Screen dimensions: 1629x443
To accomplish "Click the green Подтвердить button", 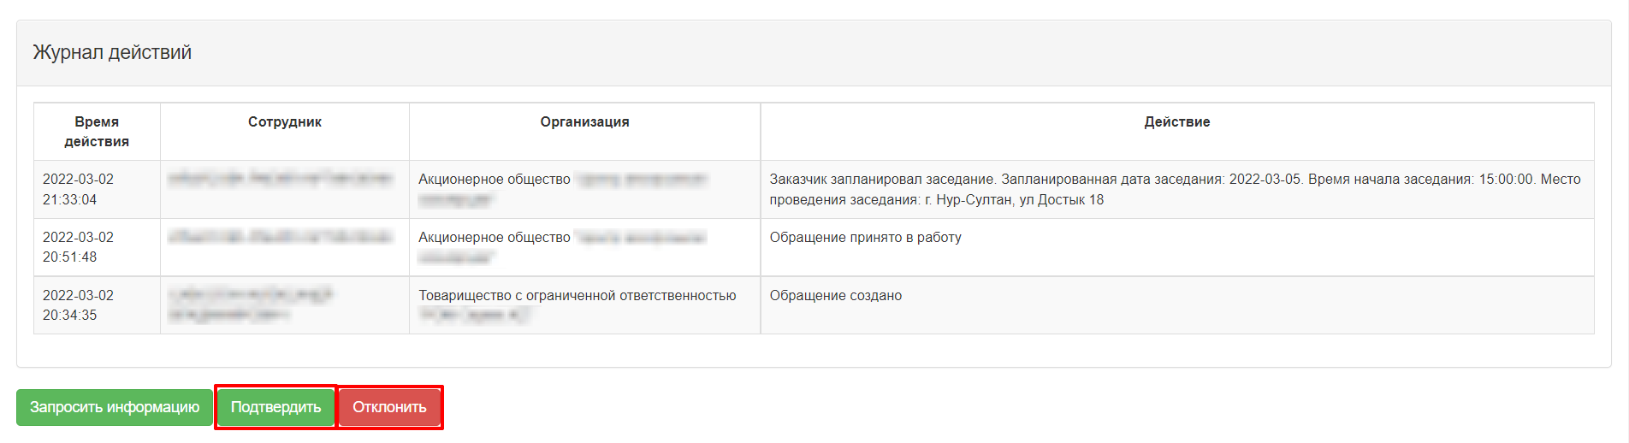I will pyautogui.click(x=275, y=407).
